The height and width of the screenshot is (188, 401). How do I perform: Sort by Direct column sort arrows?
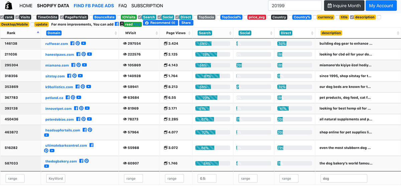(312, 33)
